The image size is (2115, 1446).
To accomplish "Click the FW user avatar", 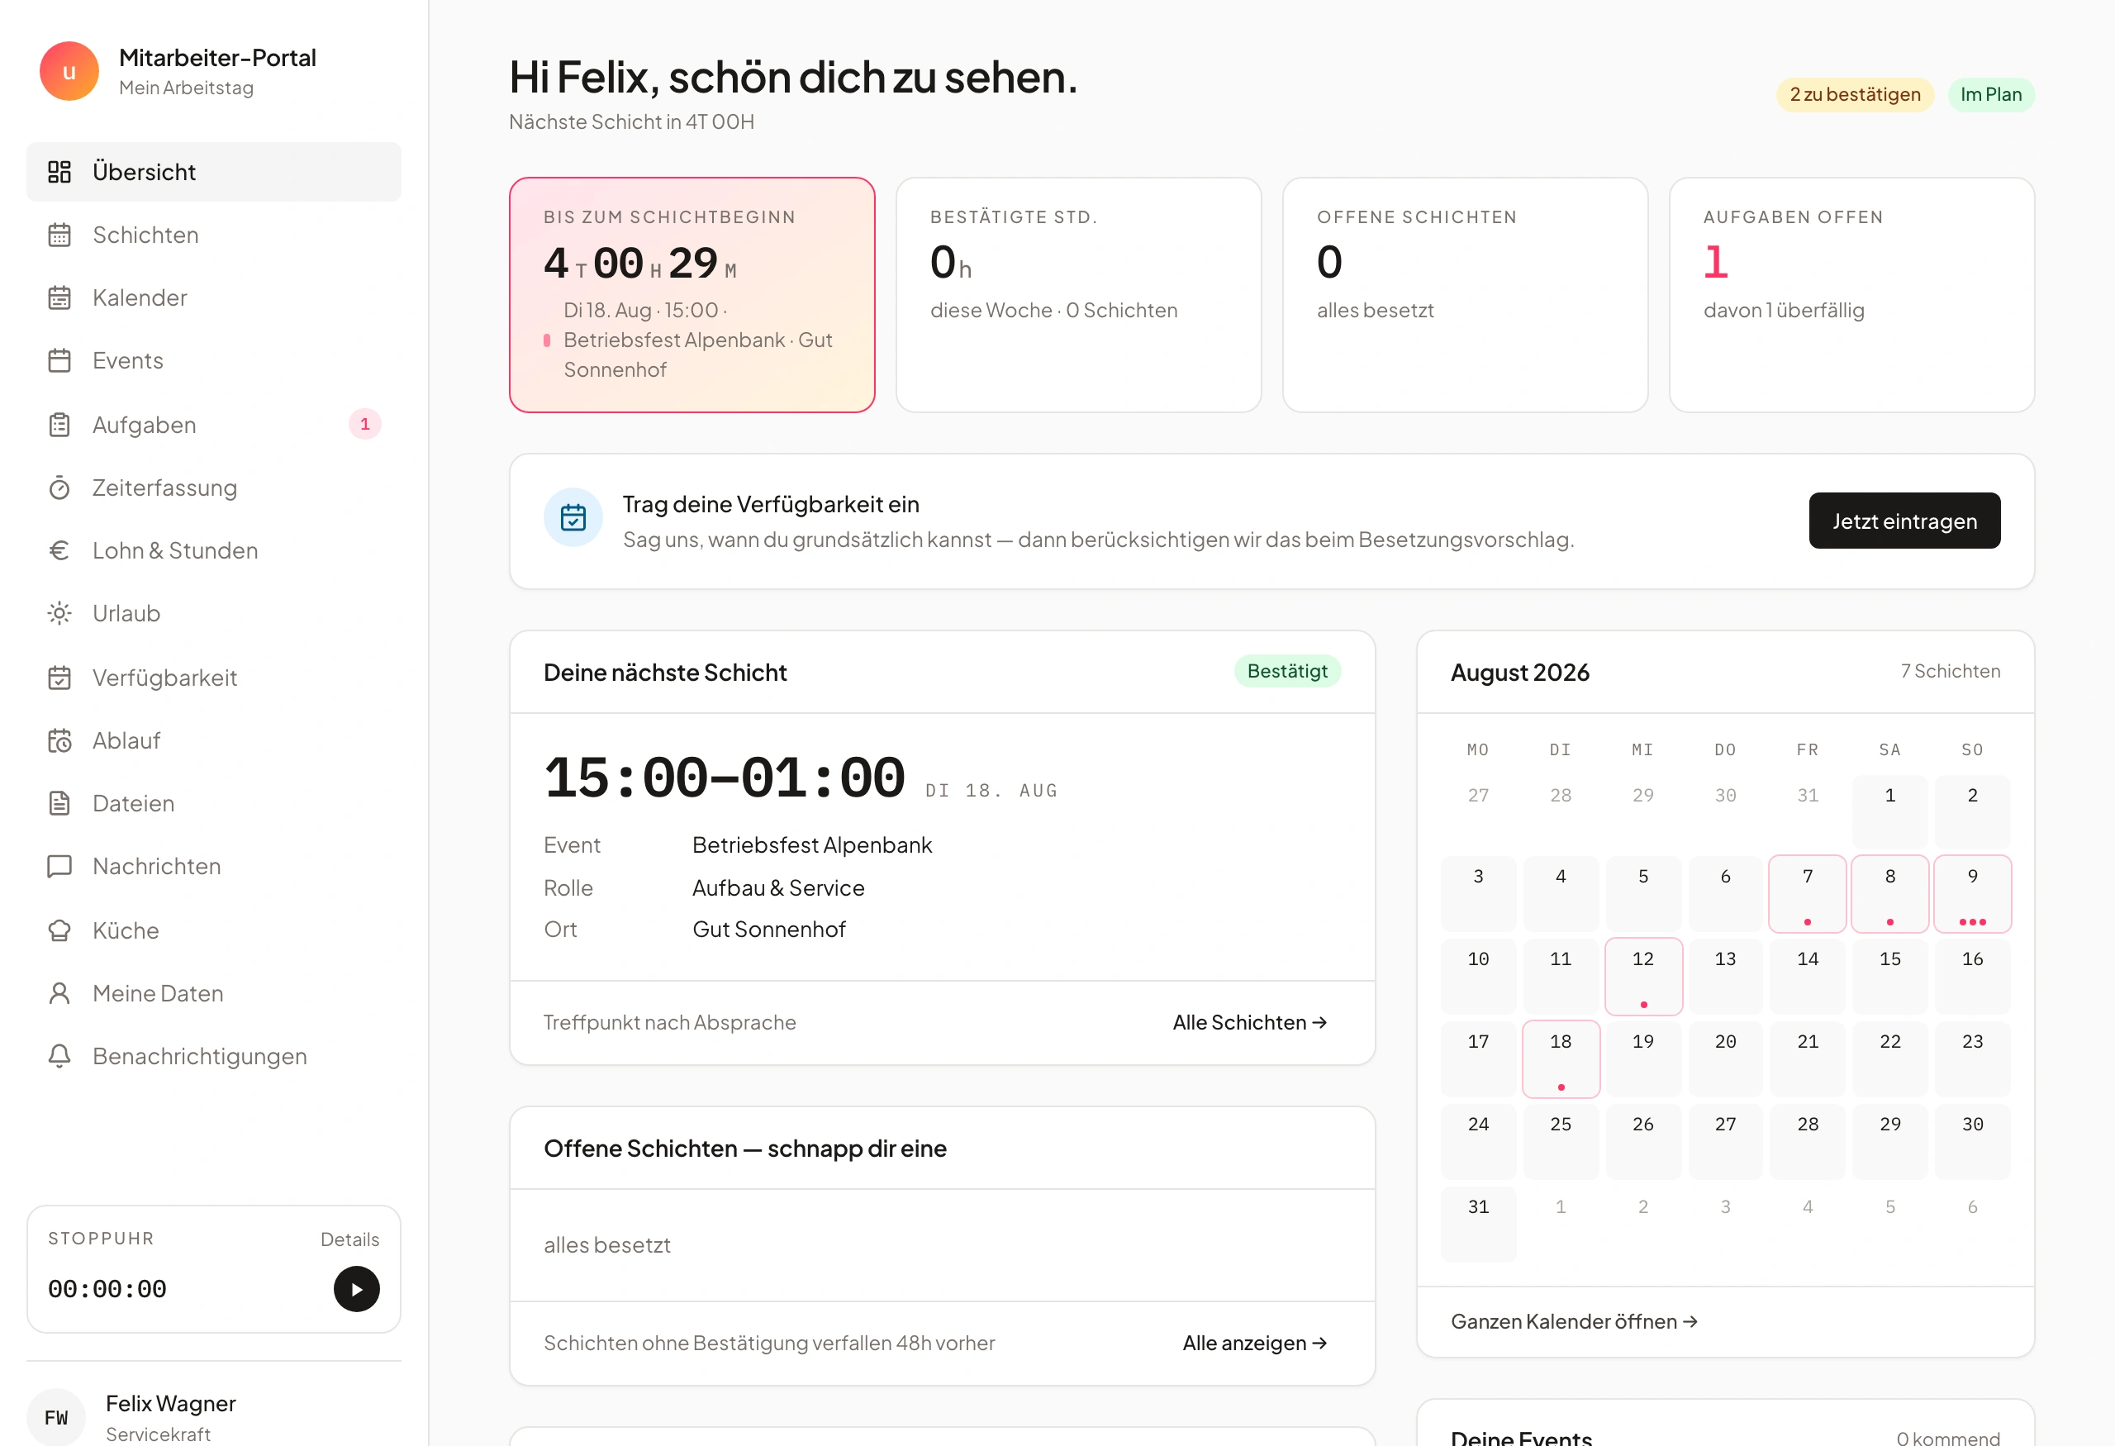I will click(x=56, y=1417).
